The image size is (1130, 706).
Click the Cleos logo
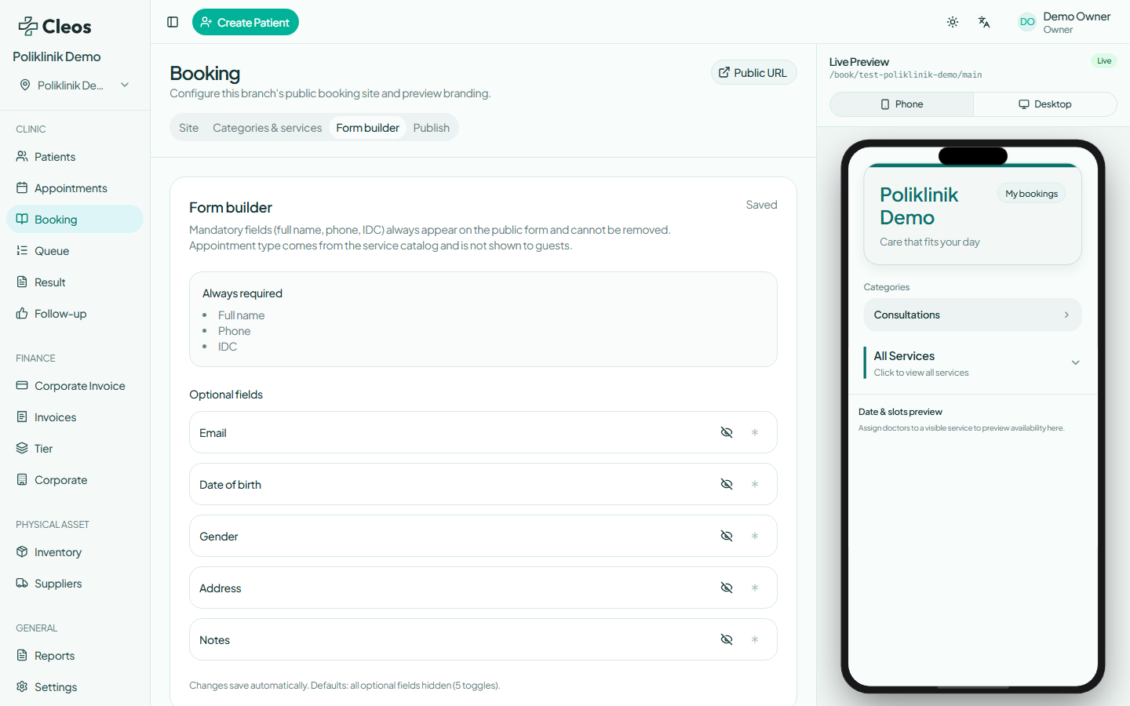pos(55,27)
